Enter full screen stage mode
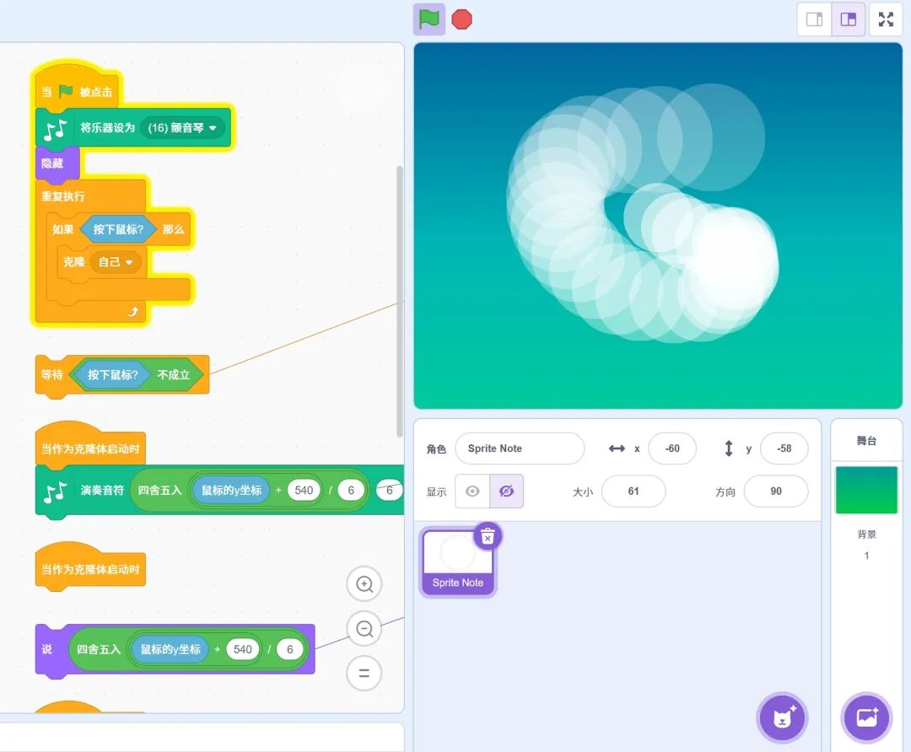This screenshot has width=911, height=752. [x=886, y=19]
